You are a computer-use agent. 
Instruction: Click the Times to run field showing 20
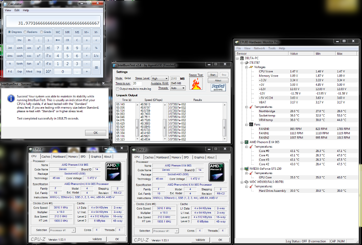[x=137, y=84]
